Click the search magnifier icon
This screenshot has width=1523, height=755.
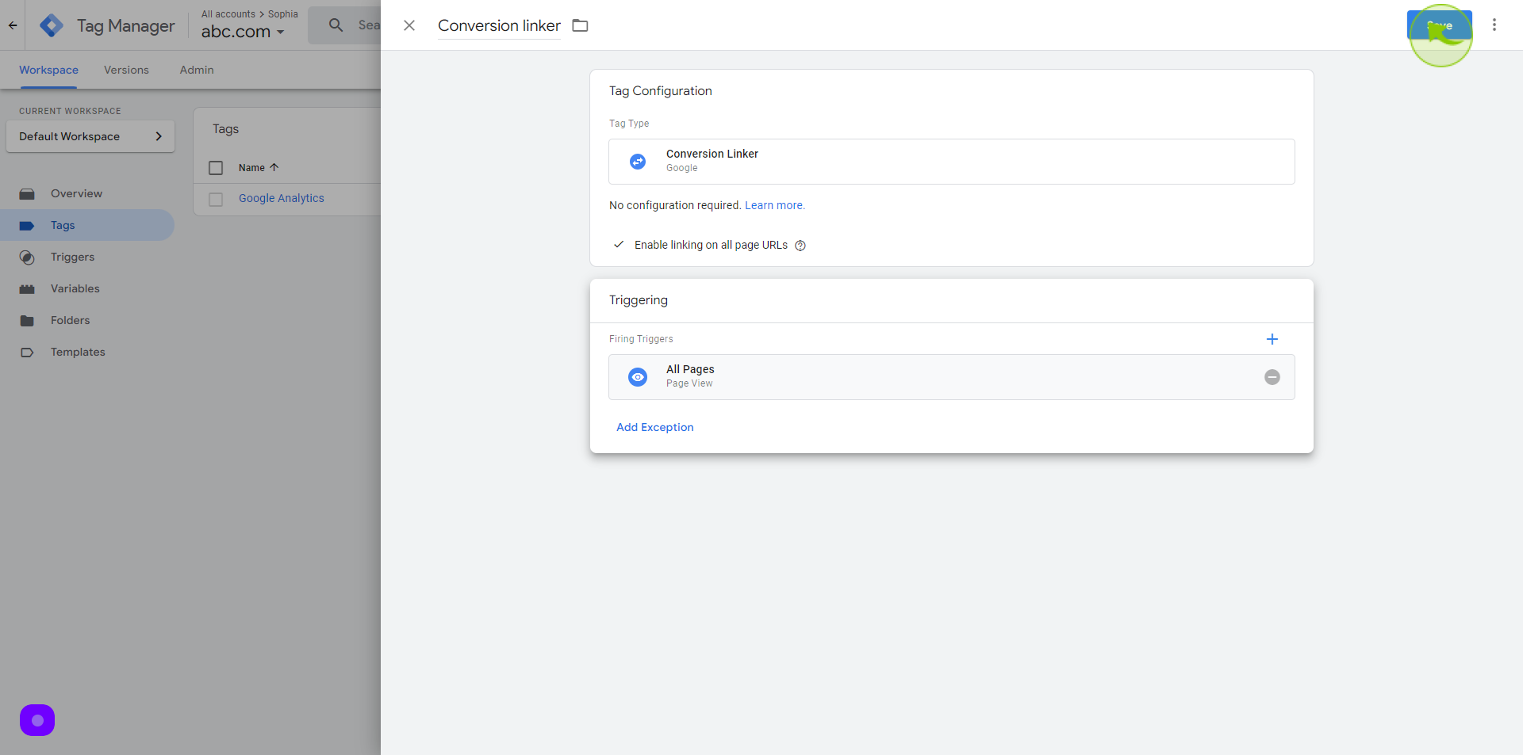[336, 25]
